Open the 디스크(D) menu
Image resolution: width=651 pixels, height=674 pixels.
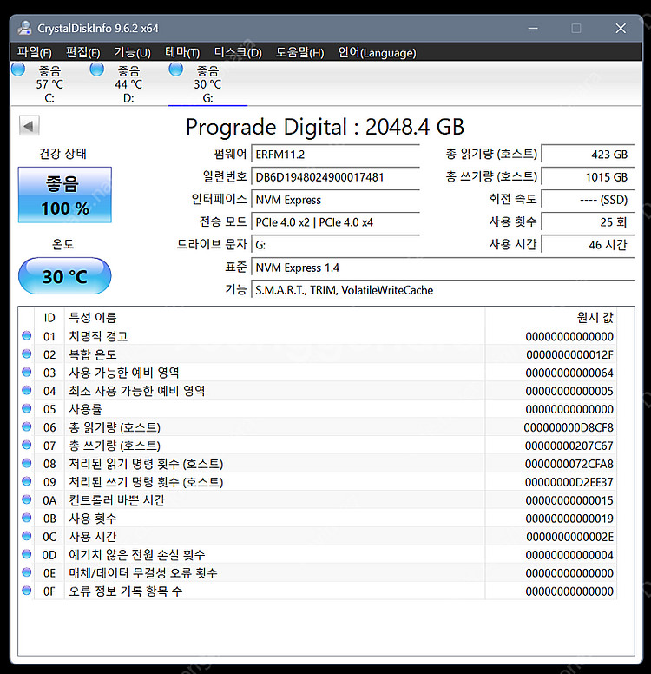point(238,52)
